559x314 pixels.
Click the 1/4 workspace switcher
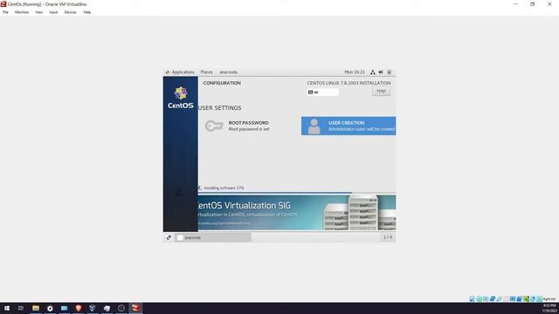(388, 237)
